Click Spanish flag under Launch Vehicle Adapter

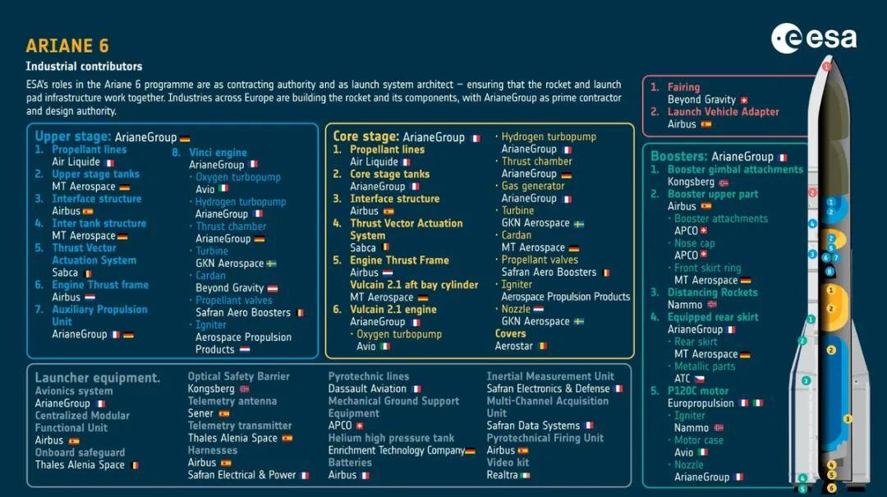pos(706,125)
